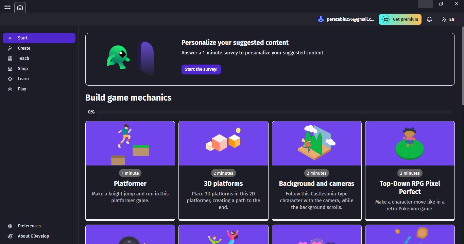Screen dimensions: 464x244
Task: Click the Shop storefront icon
Action: (10, 69)
